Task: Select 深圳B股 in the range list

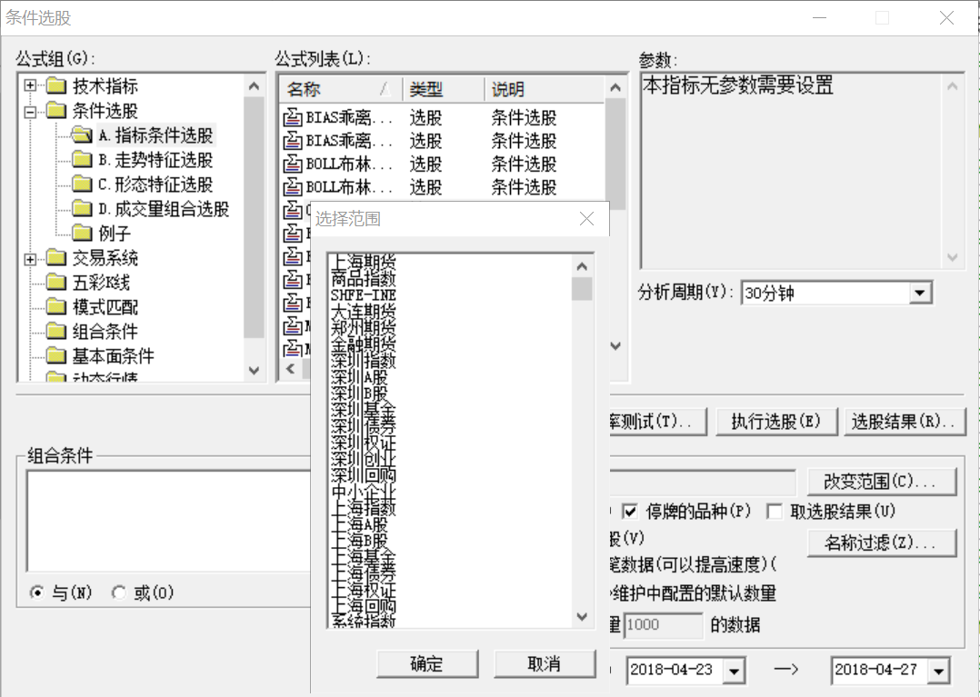Action: [359, 393]
